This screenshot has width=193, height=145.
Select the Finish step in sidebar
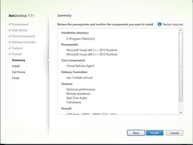click(16, 78)
